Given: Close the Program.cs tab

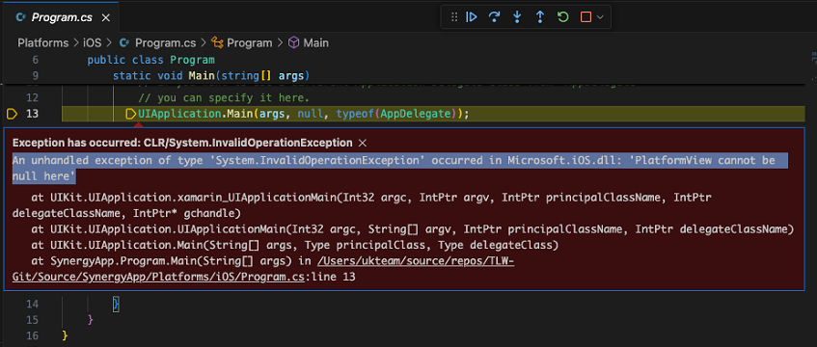Looking at the screenshot, I should pos(105,17).
